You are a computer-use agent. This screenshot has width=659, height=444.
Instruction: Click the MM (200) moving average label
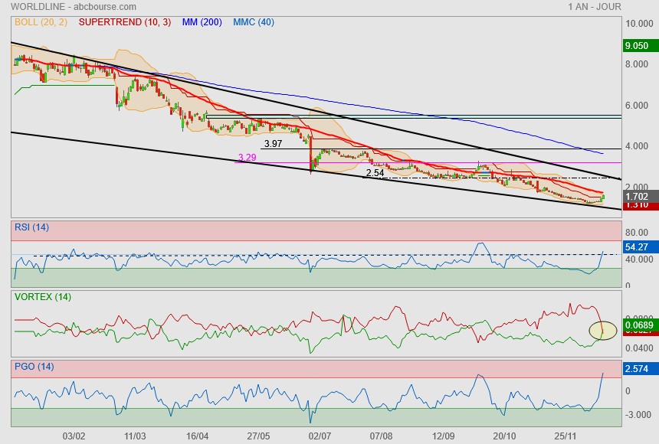point(202,22)
